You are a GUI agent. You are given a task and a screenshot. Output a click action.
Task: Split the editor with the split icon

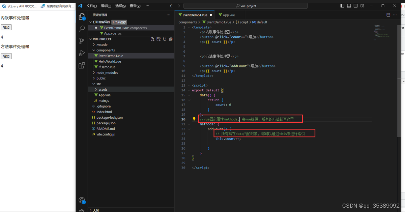point(388,15)
